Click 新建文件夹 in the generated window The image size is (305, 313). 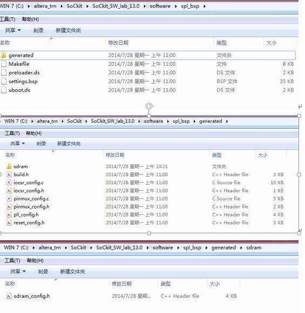[x=69, y=143]
